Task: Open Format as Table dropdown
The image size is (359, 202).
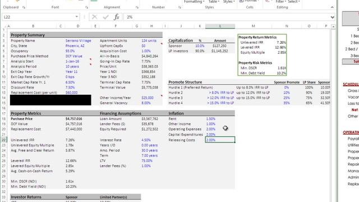Action: click(214, 2)
